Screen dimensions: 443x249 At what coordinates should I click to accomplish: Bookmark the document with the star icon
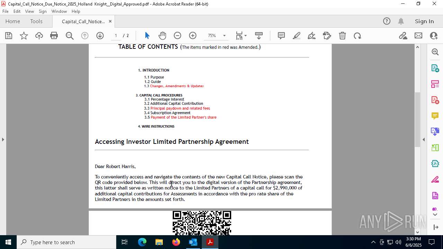24,36
